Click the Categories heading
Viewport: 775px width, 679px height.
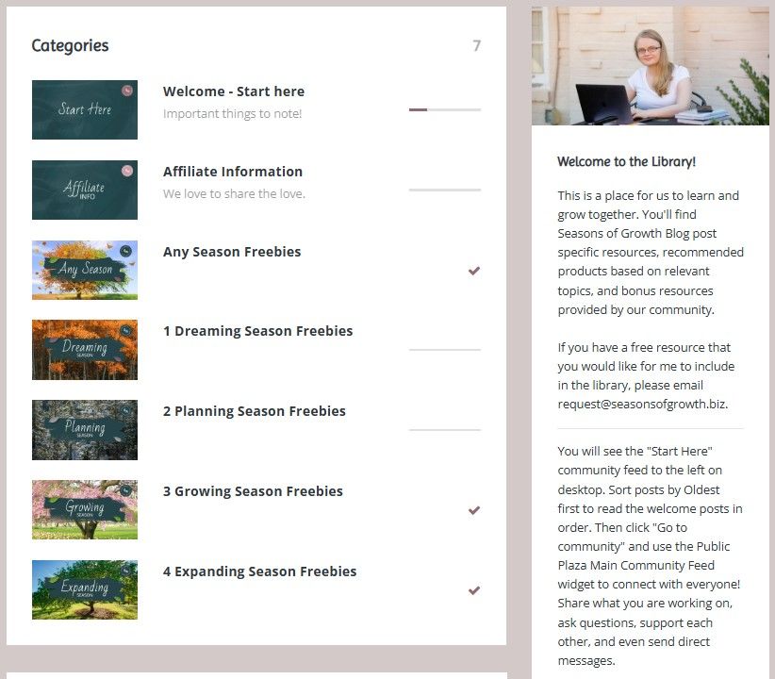[70, 45]
